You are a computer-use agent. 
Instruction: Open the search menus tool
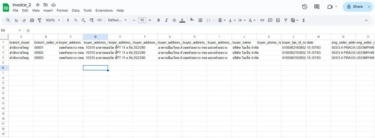point(8,20)
